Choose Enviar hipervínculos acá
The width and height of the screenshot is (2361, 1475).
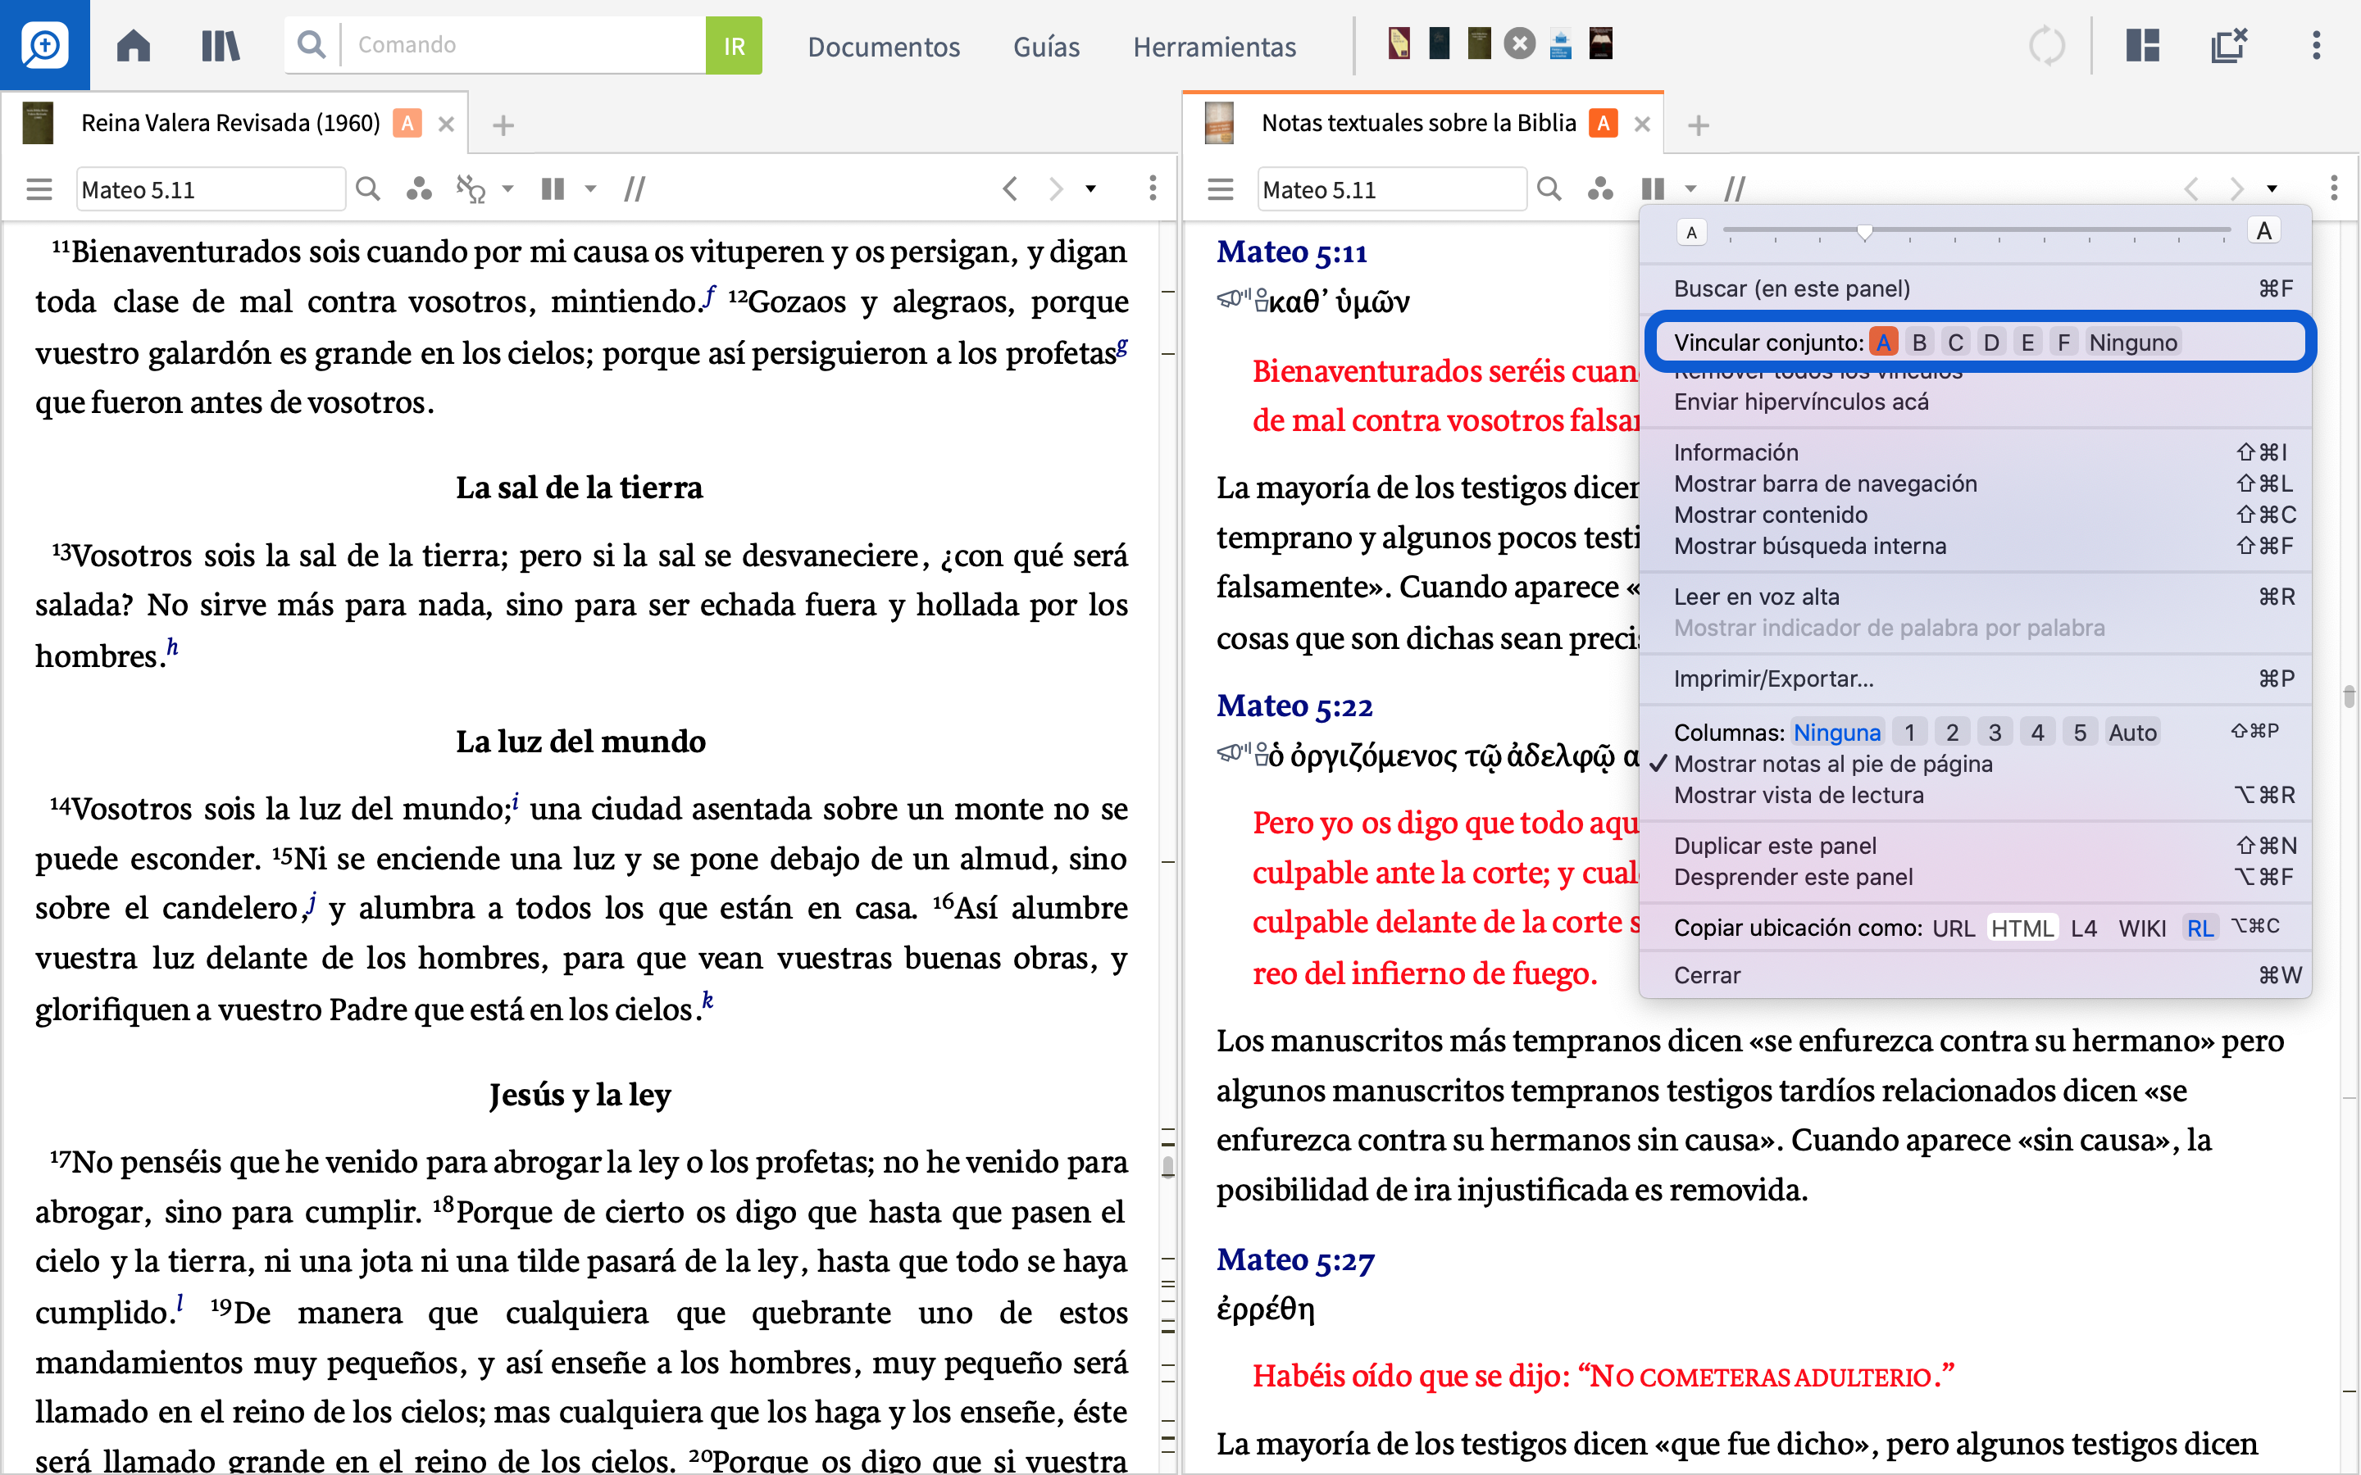point(1977,402)
